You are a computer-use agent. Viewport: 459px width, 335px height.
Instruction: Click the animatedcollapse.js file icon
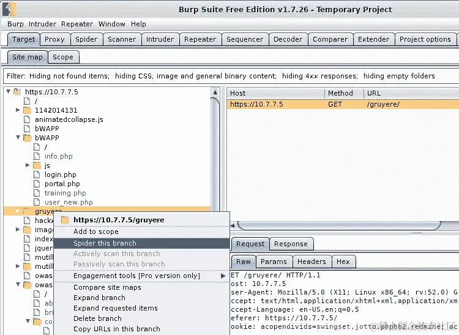click(27, 119)
